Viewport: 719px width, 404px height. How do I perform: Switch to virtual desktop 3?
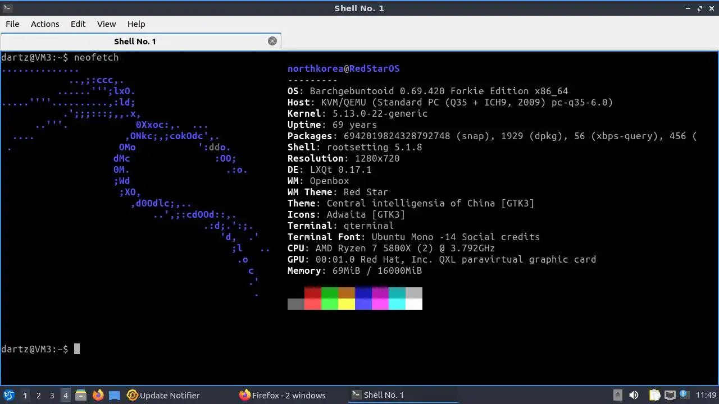[x=52, y=395]
